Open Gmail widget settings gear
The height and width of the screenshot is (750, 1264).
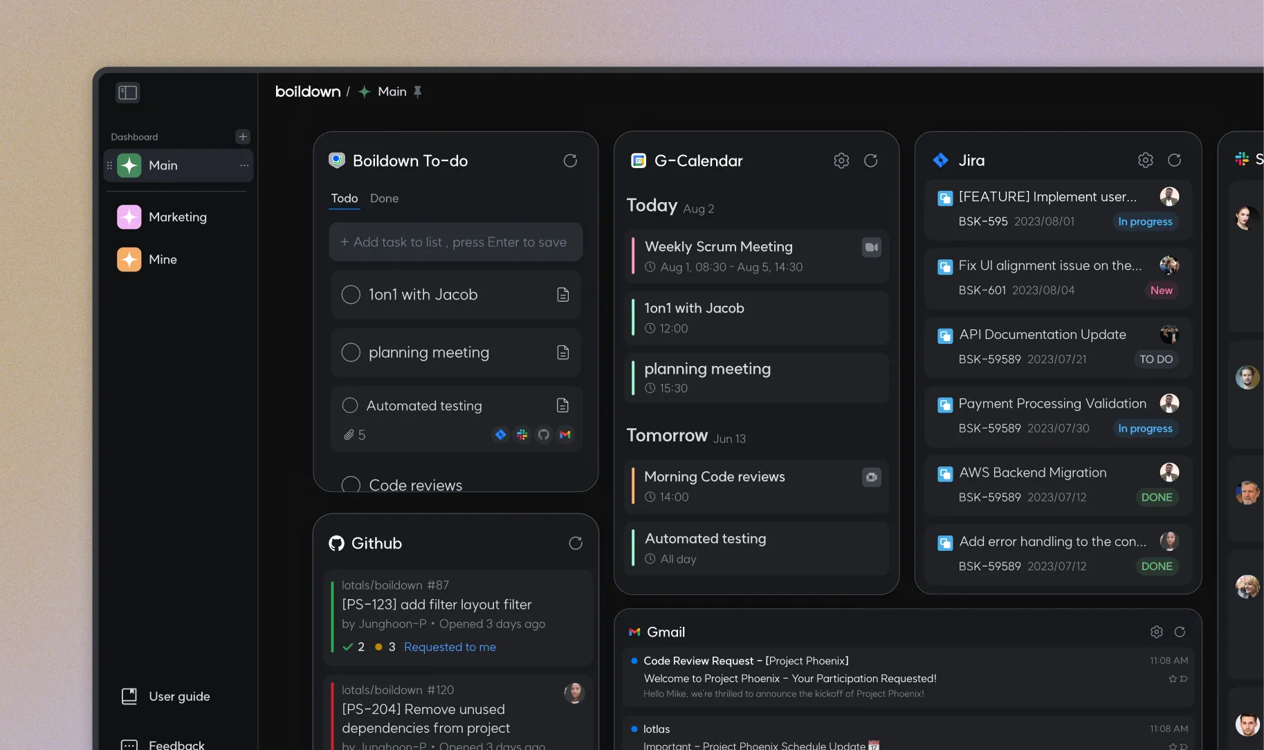1156,632
